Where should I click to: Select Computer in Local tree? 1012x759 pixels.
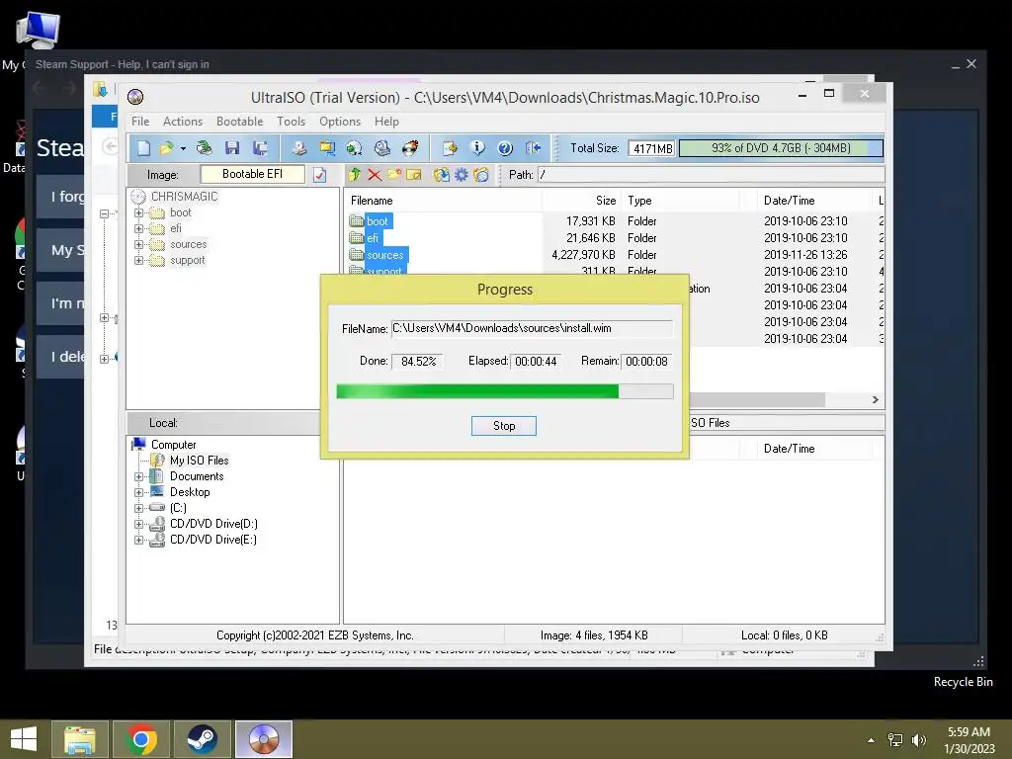pos(173,445)
